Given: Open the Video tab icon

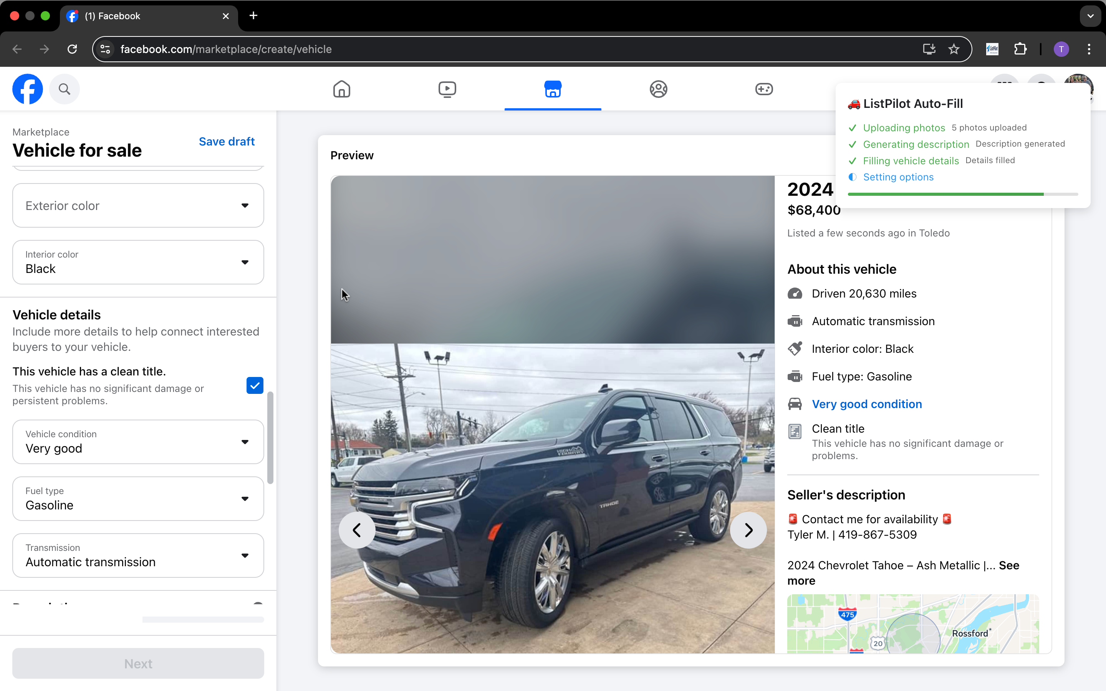Looking at the screenshot, I should pyautogui.click(x=447, y=89).
